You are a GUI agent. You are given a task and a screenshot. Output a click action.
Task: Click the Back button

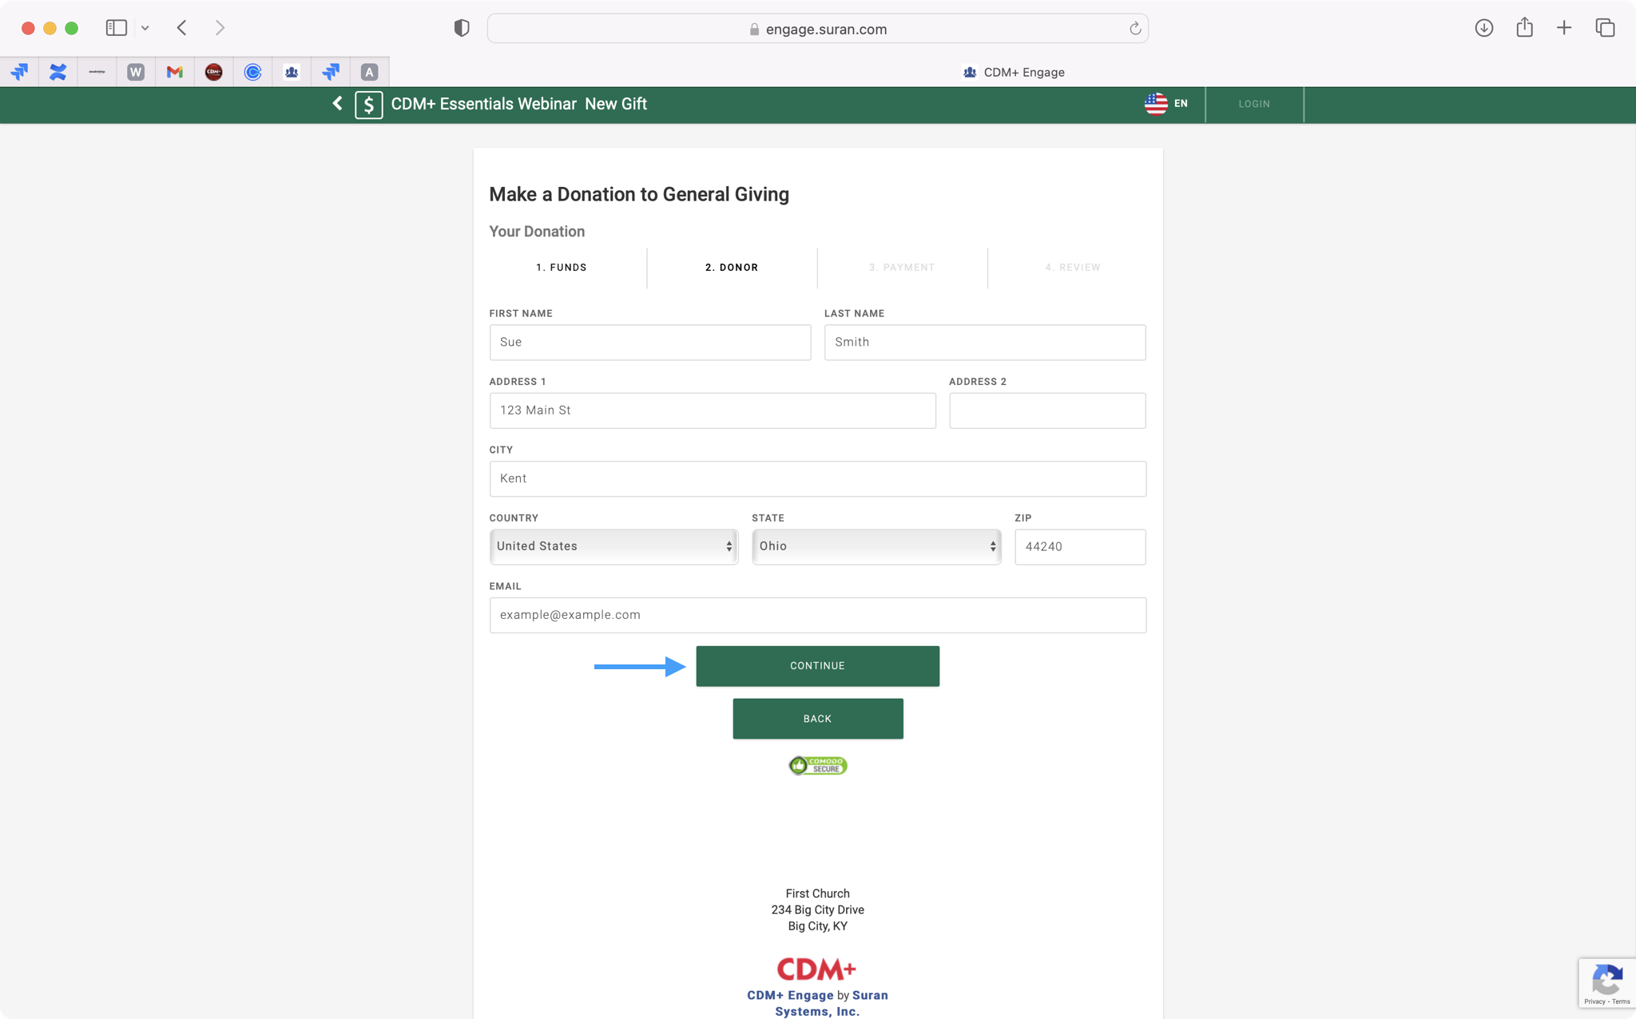point(817,719)
